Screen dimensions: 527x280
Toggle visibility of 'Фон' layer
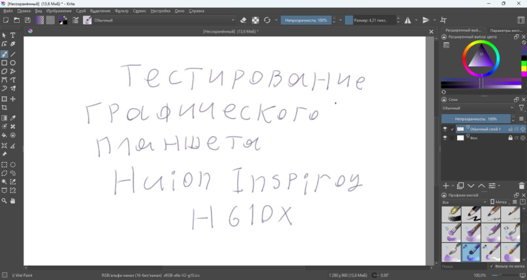click(x=445, y=138)
